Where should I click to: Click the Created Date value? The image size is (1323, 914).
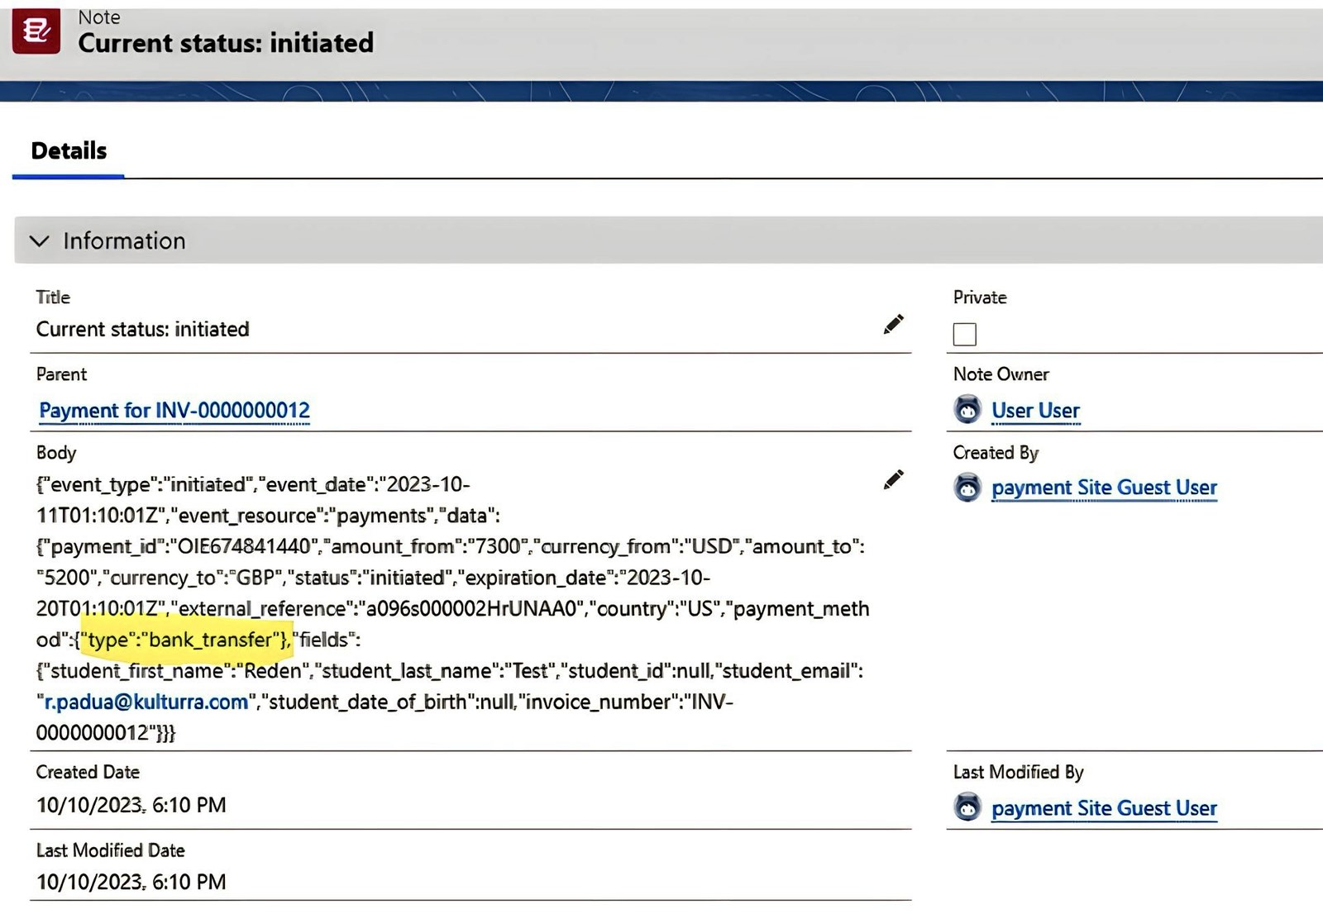pos(131,805)
